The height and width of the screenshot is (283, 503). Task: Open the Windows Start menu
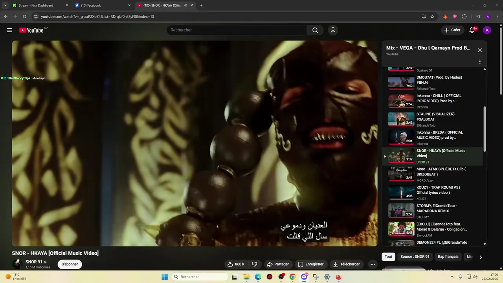[x=165, y=277]
